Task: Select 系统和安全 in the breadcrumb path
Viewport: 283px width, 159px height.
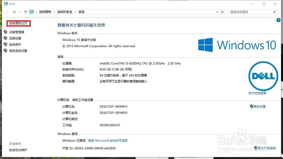Action: point(65,12)
